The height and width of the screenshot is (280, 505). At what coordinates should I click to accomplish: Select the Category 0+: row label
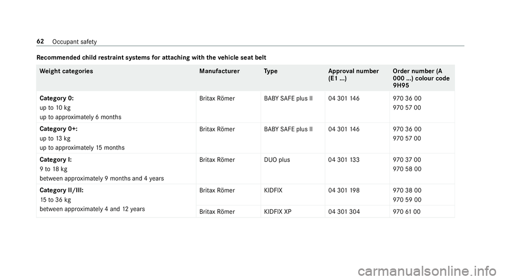58,129
